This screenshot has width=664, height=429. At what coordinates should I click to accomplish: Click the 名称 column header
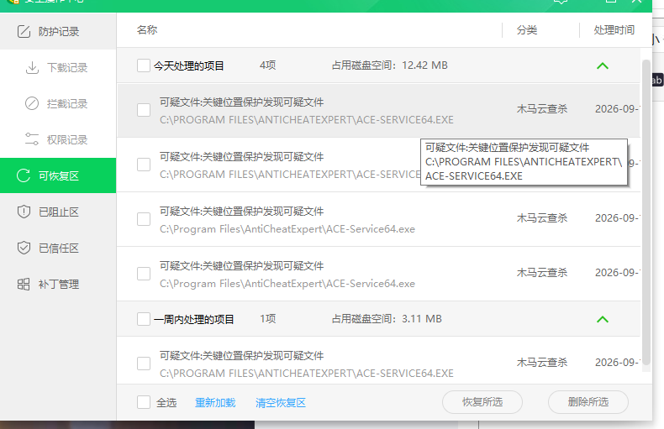click(x=147, y=30)
